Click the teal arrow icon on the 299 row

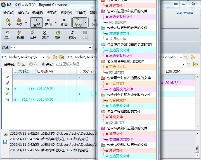[x=7, y=88]
